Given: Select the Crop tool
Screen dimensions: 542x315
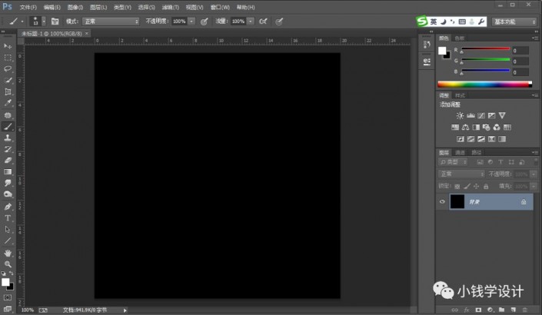Looking at the screenshot, I should click(8, 91).
